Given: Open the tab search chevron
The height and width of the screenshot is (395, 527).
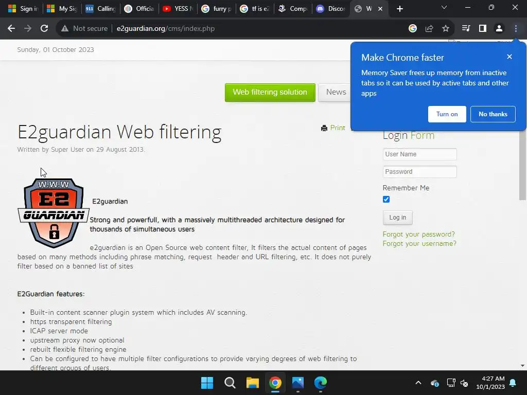Looking at the screenshot, I should coord(444,8).
